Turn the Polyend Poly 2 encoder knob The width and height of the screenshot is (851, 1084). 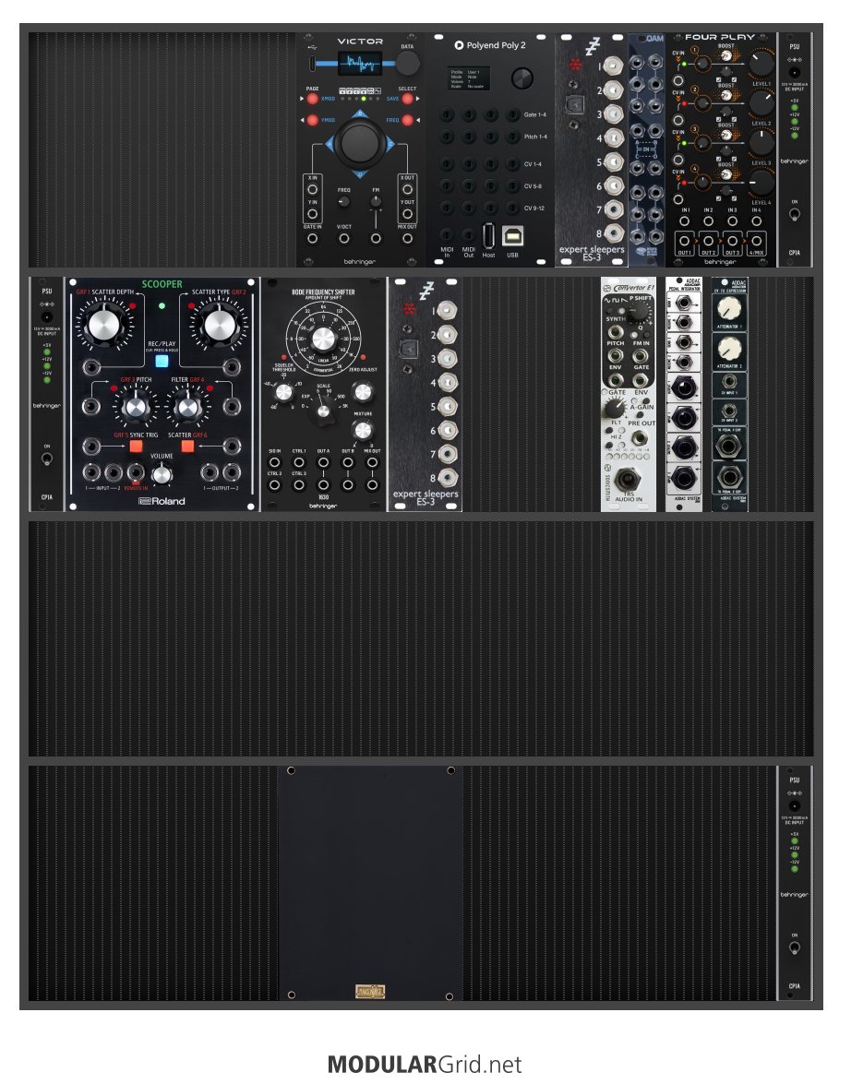[x=522, y=78]
